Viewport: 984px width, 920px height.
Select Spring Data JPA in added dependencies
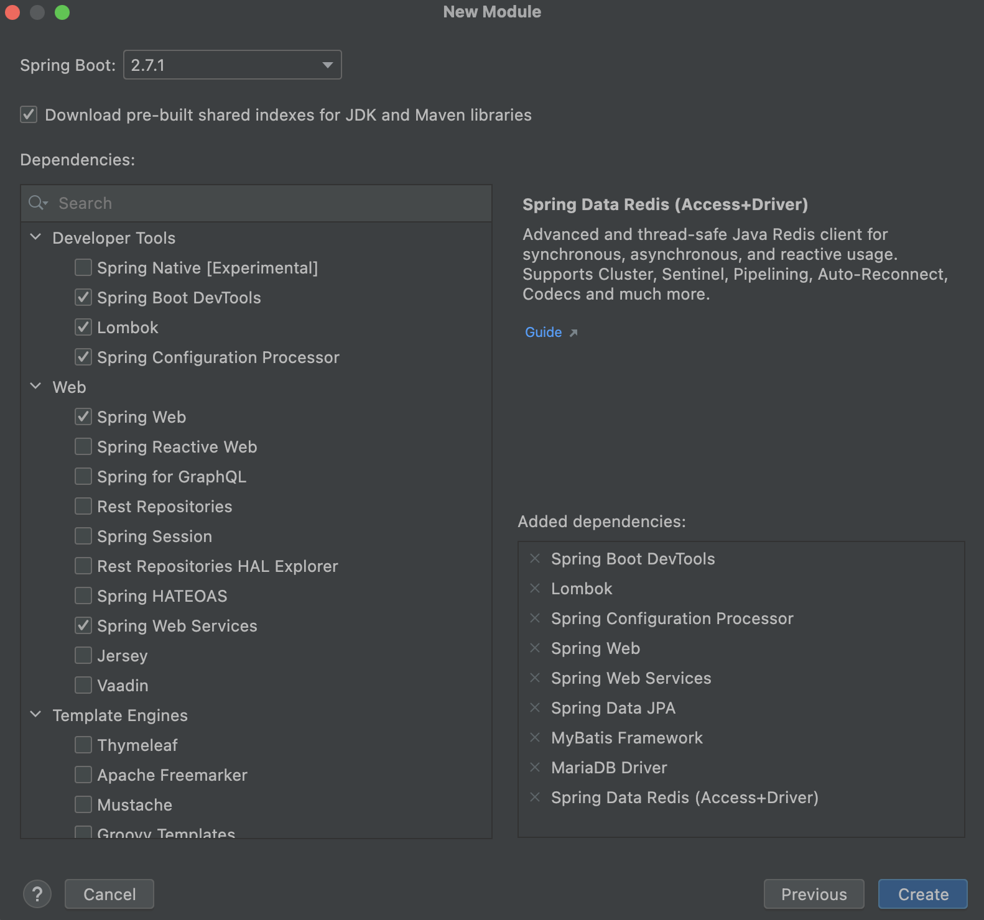[x=613, y=707]
